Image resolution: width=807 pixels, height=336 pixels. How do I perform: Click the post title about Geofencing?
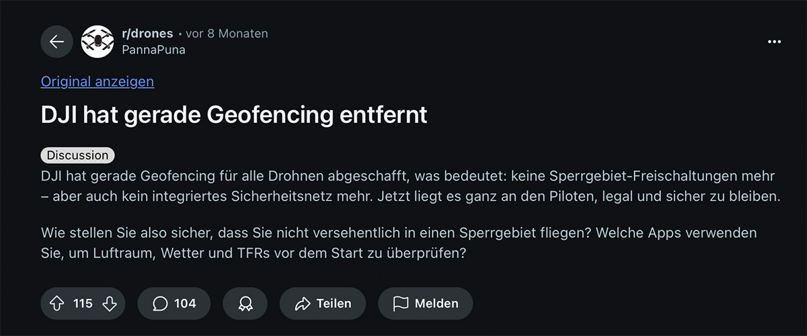[234, 116]
